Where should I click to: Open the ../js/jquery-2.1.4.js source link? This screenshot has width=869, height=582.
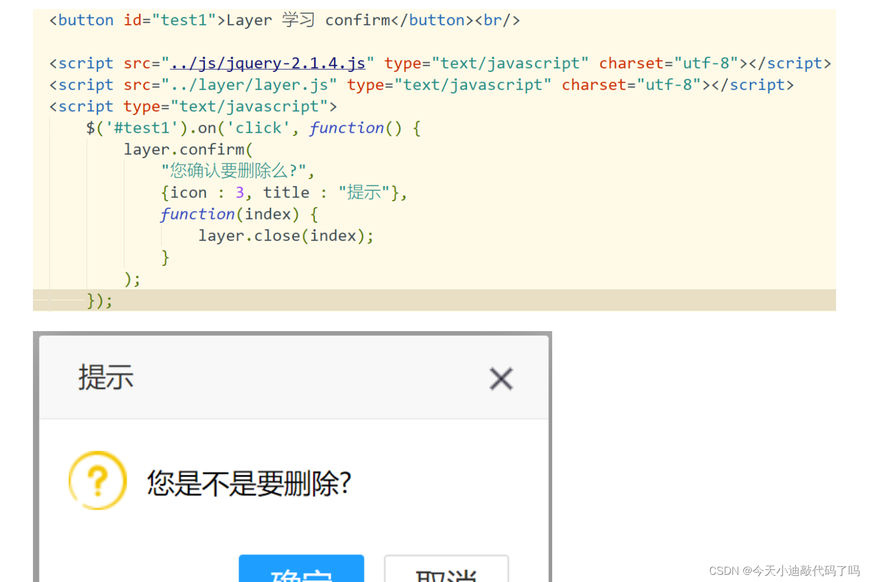(268, 63)
